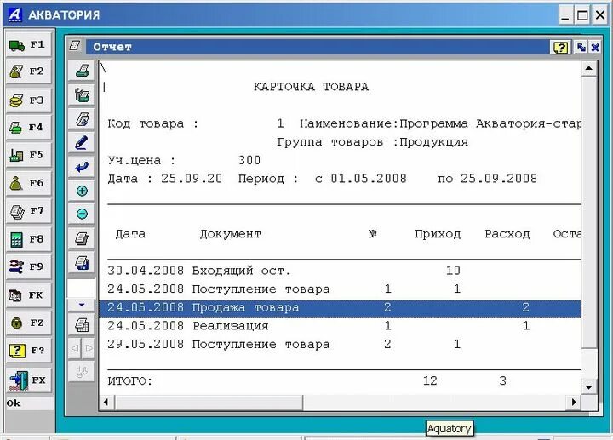Screen dimensions: 613x440
Task: Click the ИТОГО totals label
Action: (x=129, y=381)
